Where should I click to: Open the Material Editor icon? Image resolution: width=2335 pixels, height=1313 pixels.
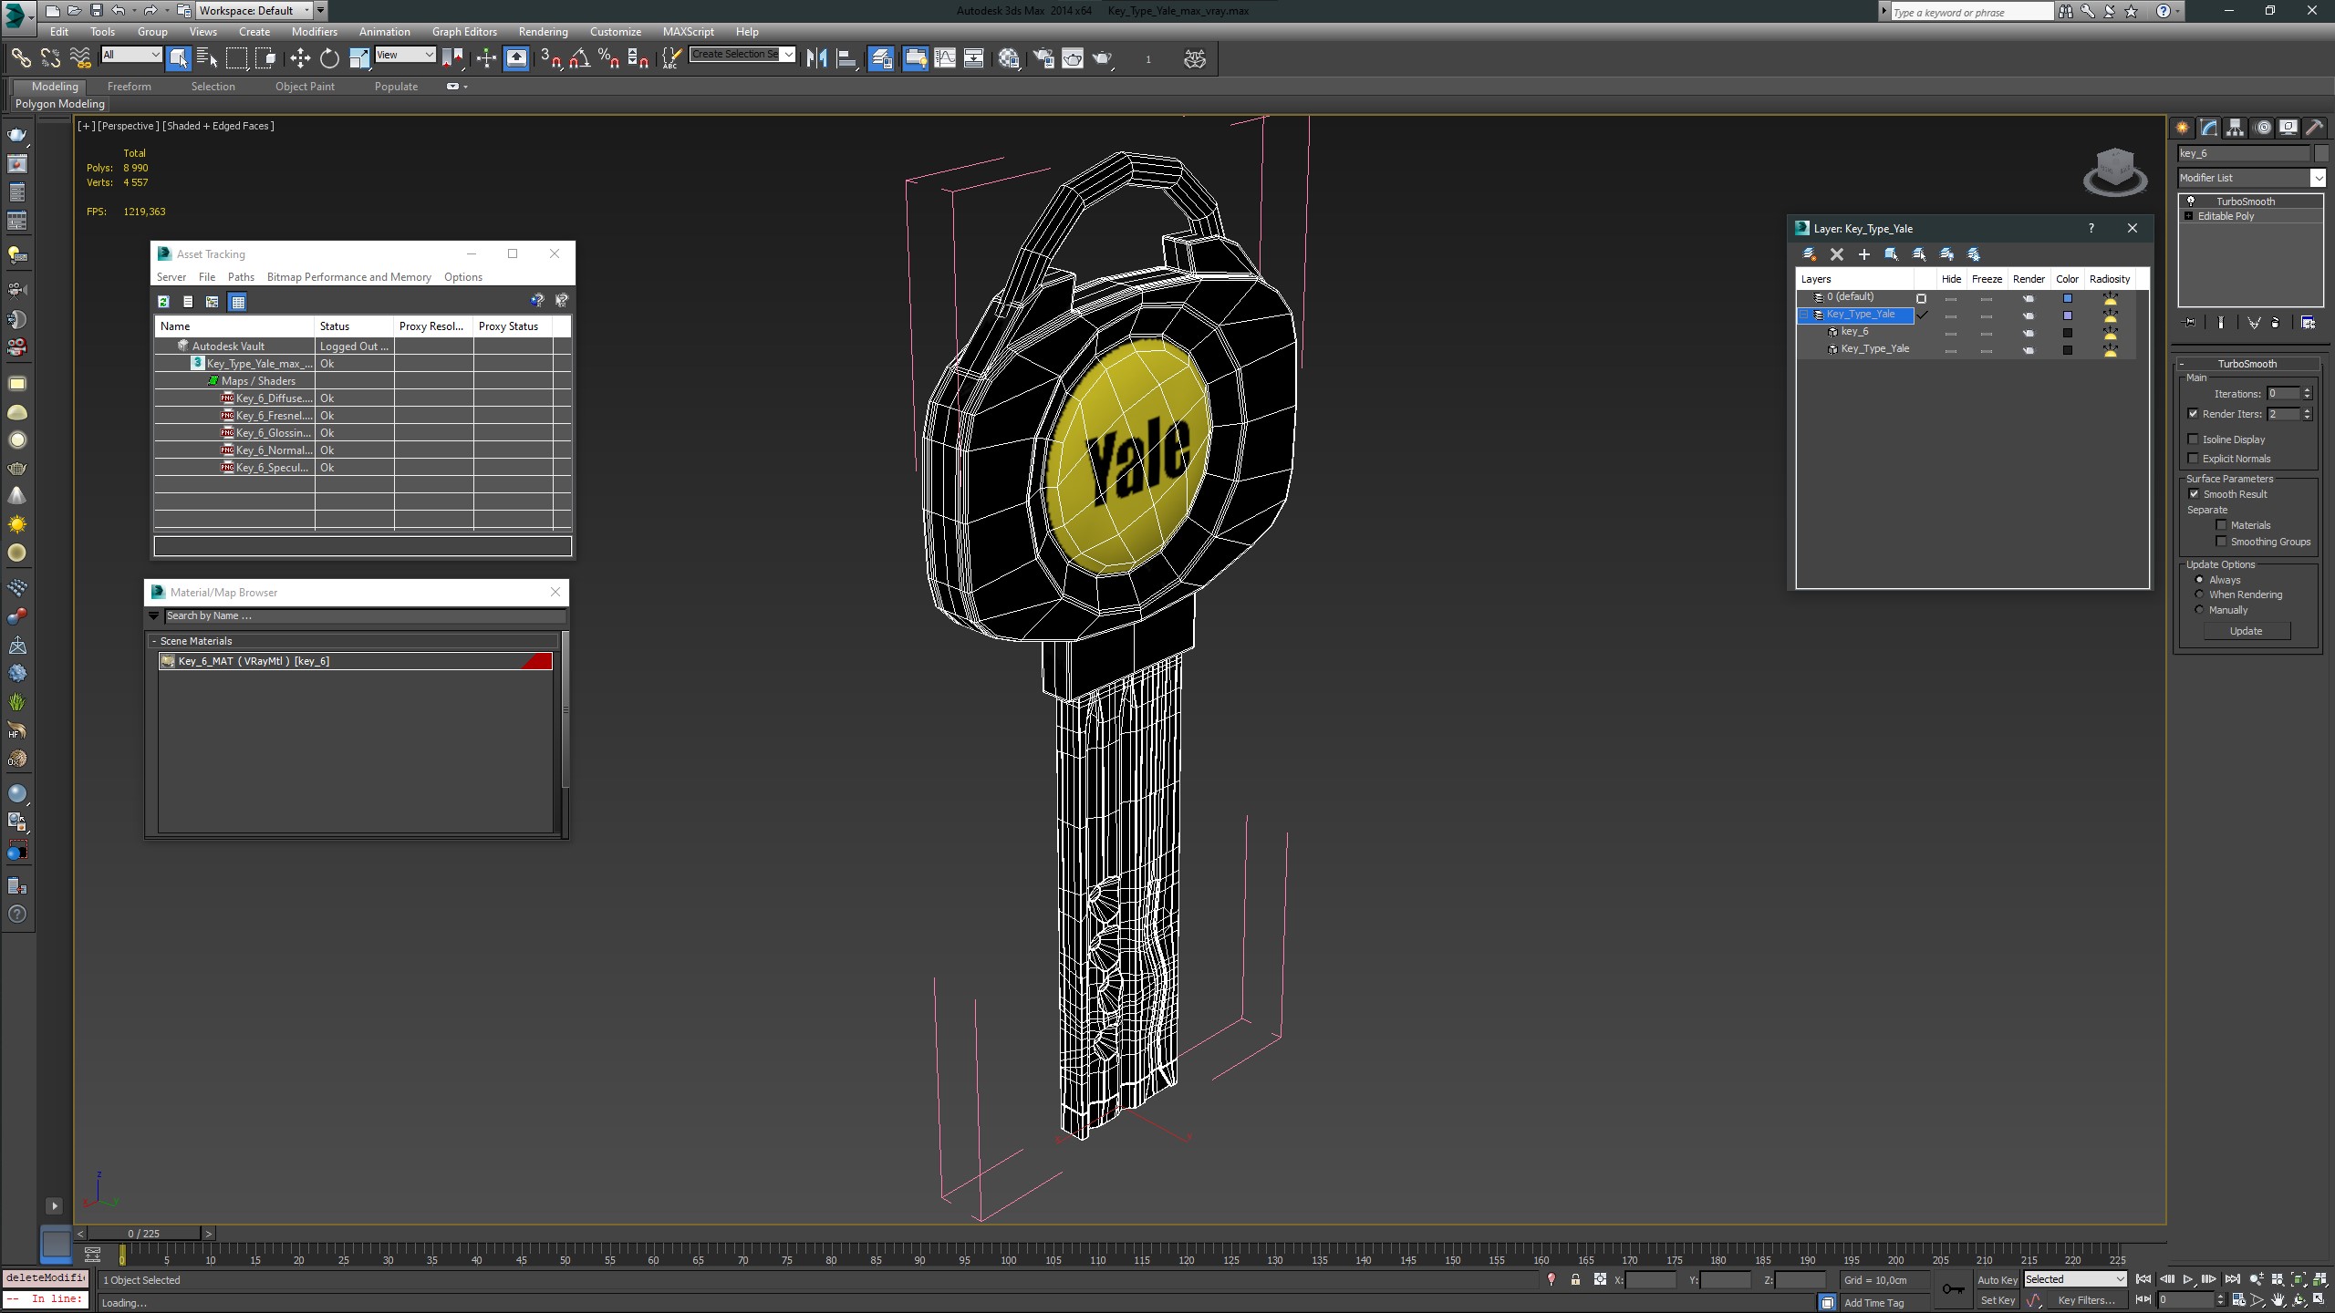click(x=1009, y=58)
